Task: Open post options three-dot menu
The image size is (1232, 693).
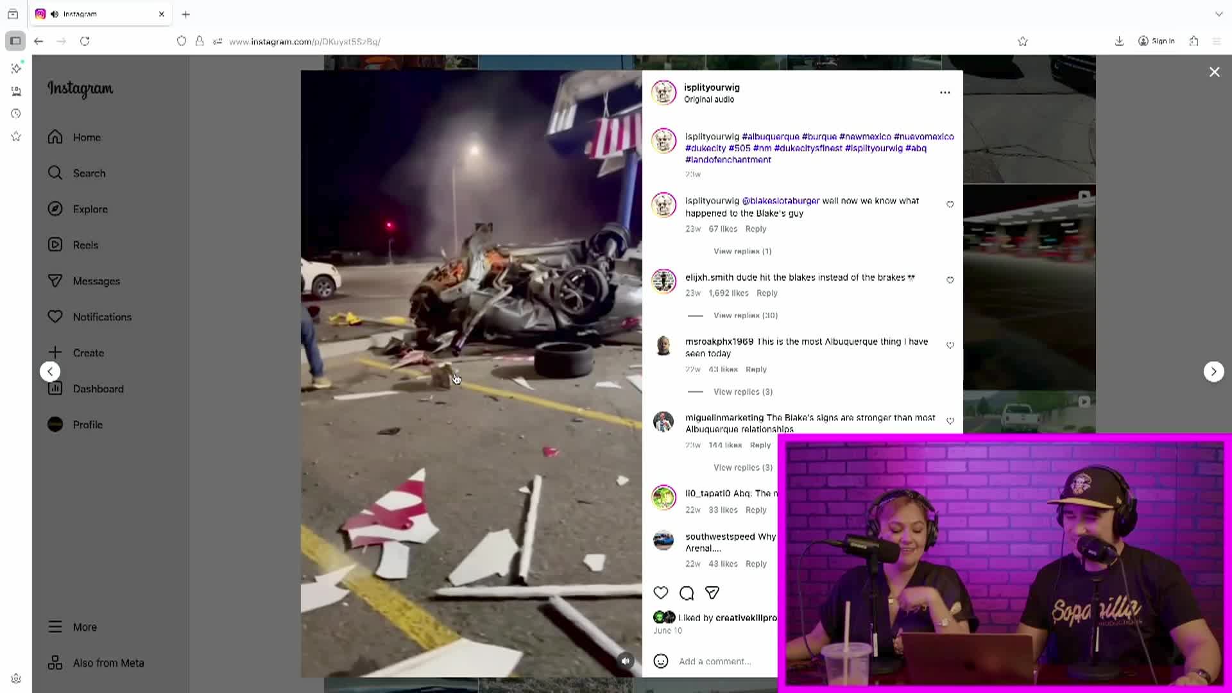Action: 945,92
